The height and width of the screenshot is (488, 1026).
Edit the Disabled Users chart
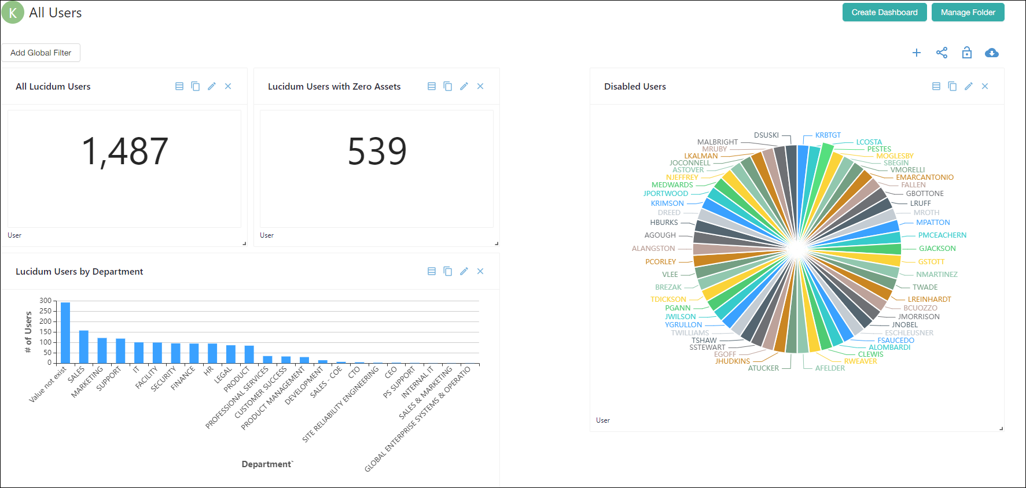[x=969, y=86]
